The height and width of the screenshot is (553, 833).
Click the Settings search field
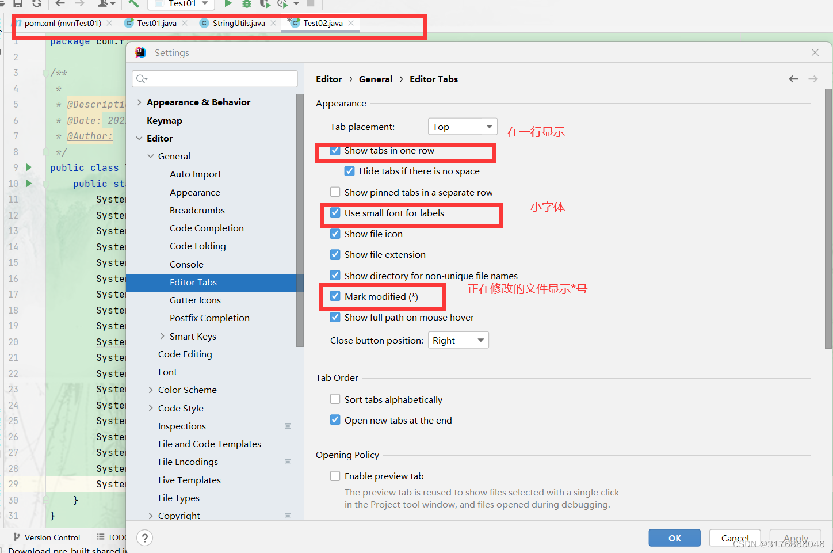[x=215, y=79]
